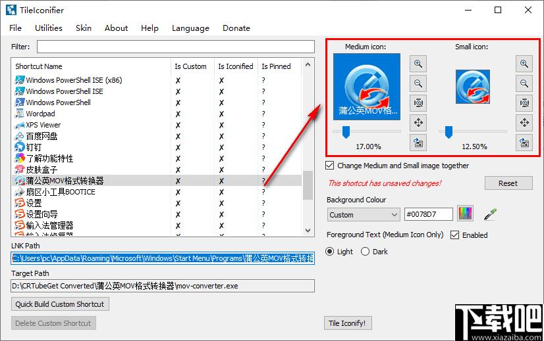The width and height of the screenshot is (544, 341).
Task: Click the Medium icon tile preview
Action: click(367, 87)
